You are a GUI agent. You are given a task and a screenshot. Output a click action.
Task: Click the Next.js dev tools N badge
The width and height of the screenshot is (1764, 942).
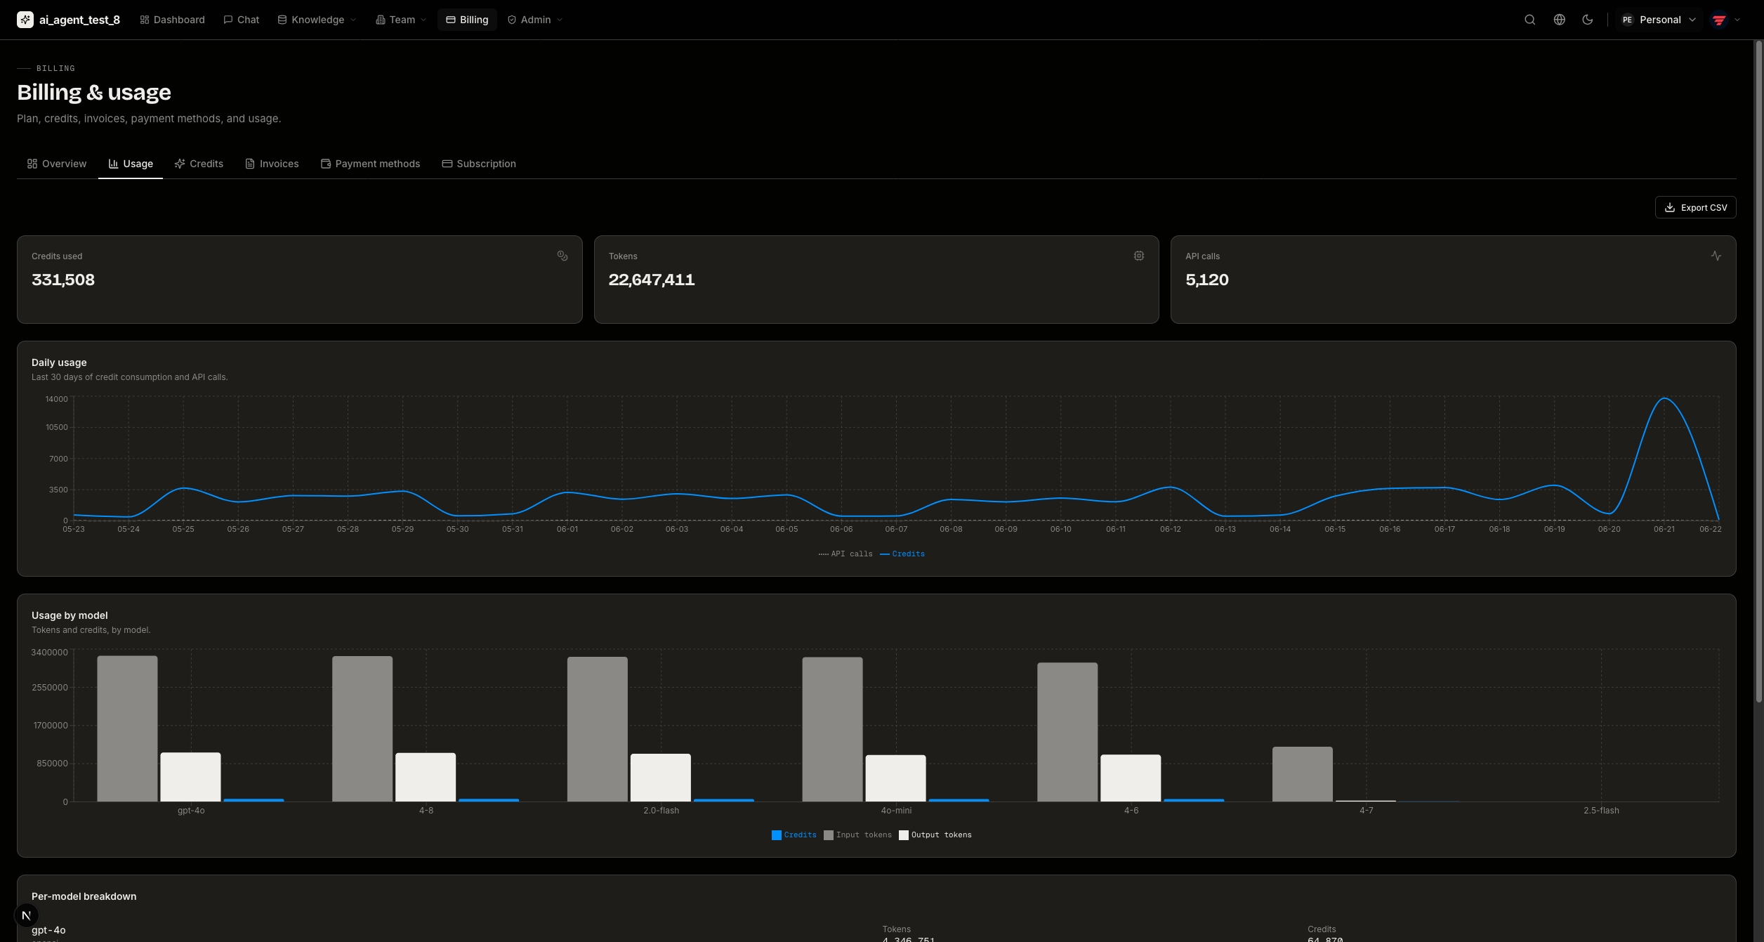(26, 915)
